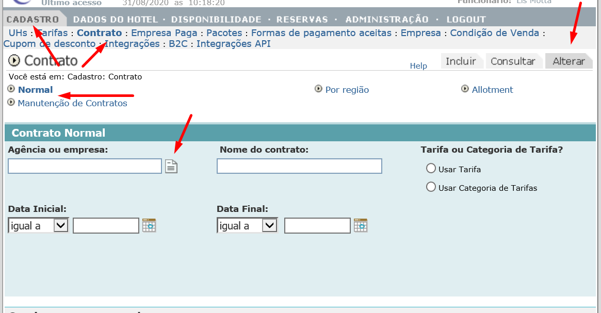Click the 'Você está em: Cadastro: Contrato' breadcrumb

coord(75,77)
